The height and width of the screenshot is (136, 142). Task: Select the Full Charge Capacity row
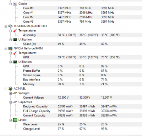pyautogui.click(x=82, y=111)
